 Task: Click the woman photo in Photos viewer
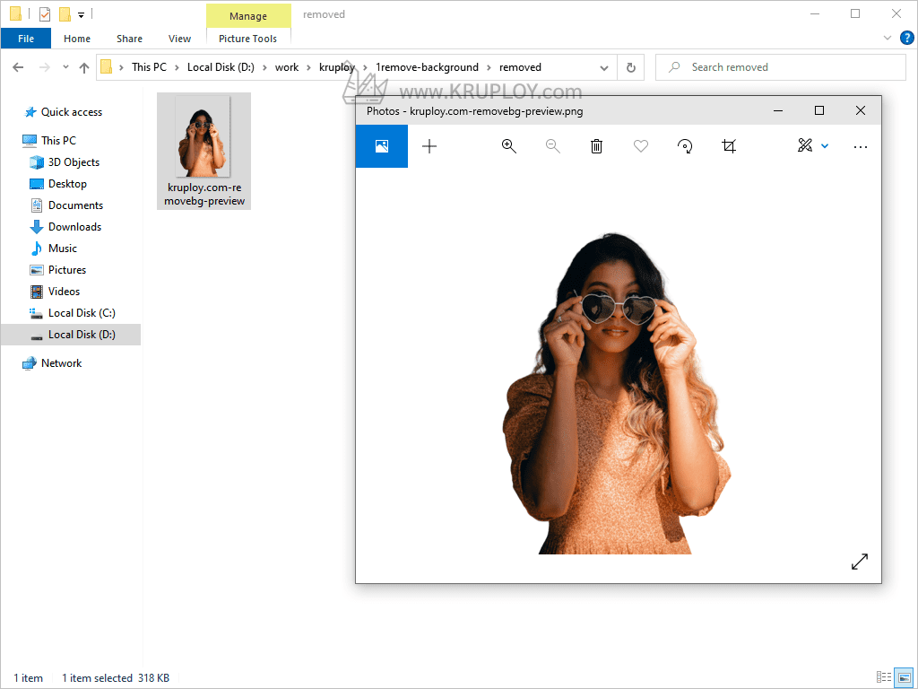(618, 393)
